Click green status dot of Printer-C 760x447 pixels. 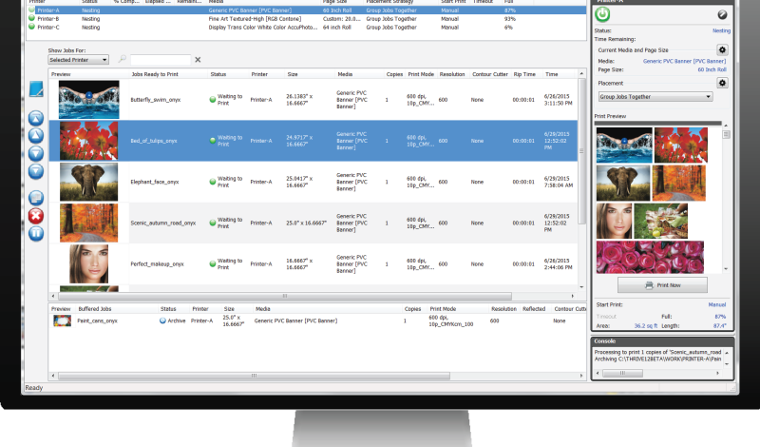click(x=32, y=28)
